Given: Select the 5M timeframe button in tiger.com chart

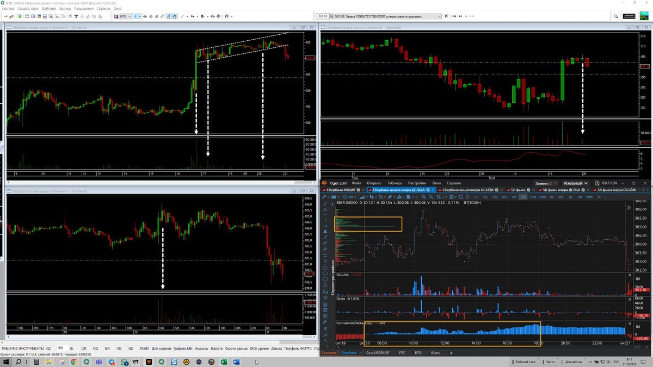Looking at the screenshot, I should pyautogui.click(x=523, y=197).
